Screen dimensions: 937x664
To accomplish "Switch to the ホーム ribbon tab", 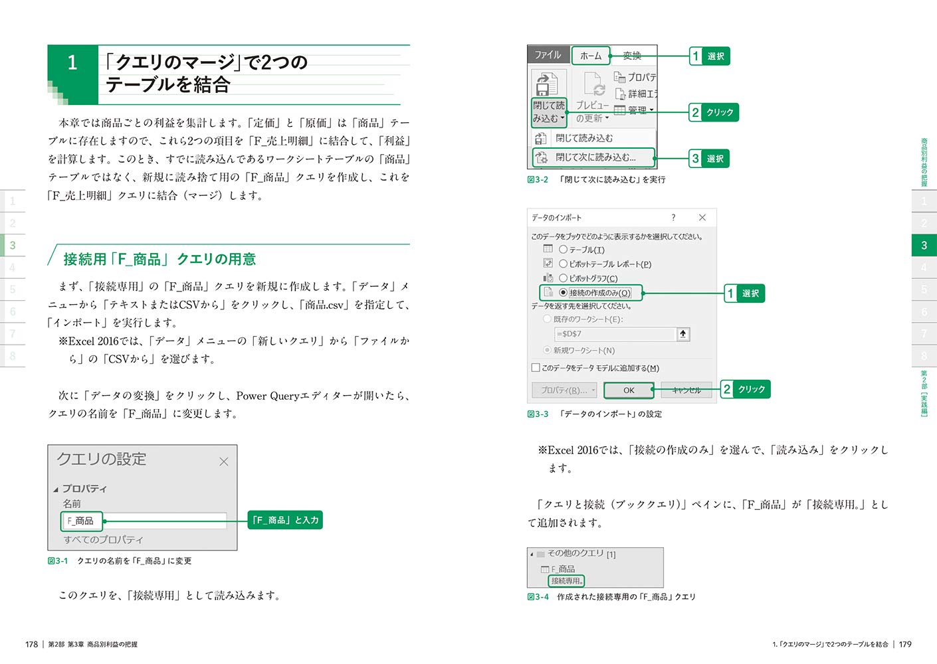I will (x=590, y=56).
